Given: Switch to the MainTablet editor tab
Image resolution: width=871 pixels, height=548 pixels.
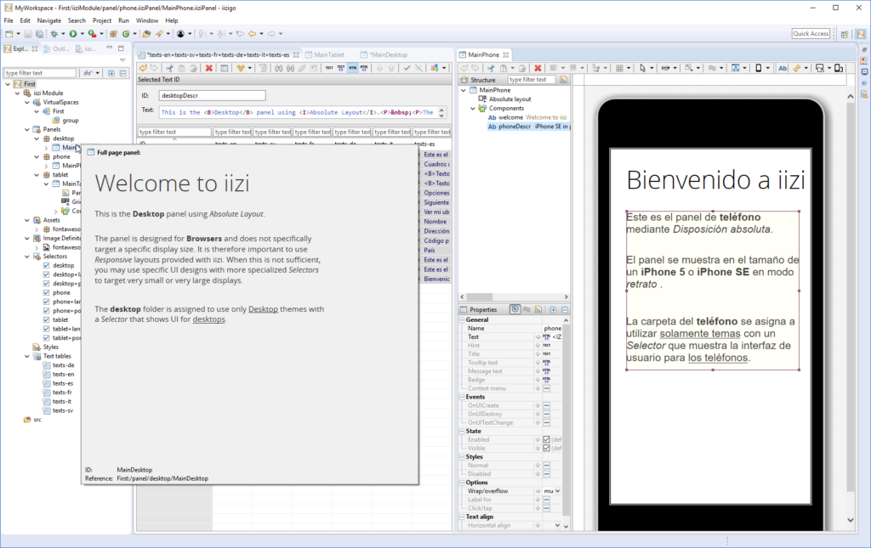Looking at the screenshot, I should (327, 54).
